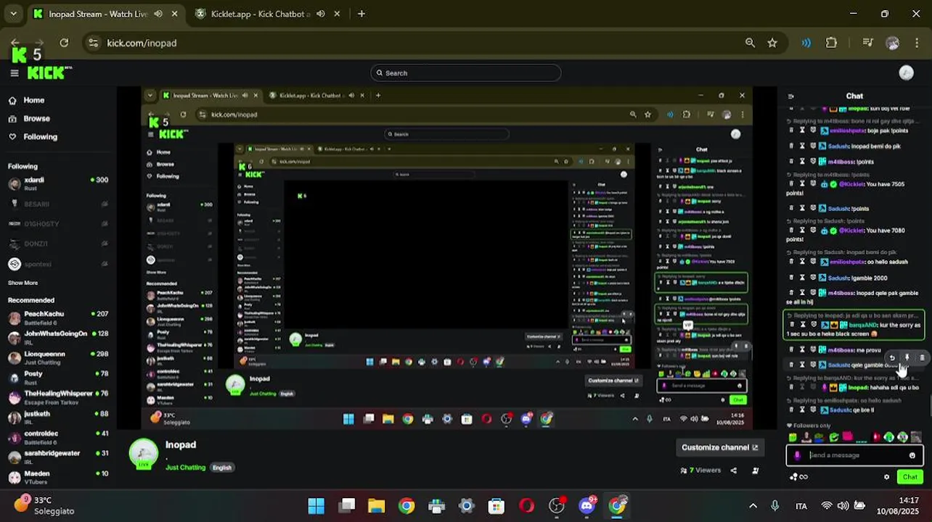
Task: Click Customize channel button
Action: 719,447
